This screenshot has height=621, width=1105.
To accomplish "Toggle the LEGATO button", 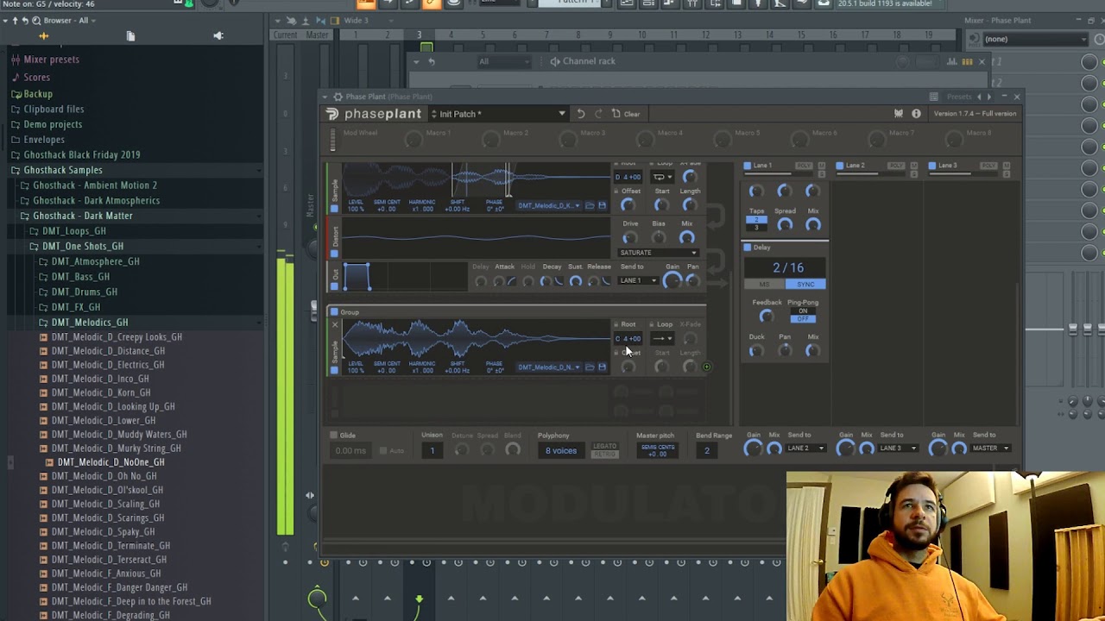I will (x=605, y=447).
